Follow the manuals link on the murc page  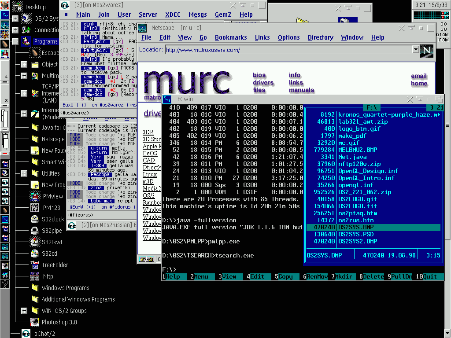(301, 90)
